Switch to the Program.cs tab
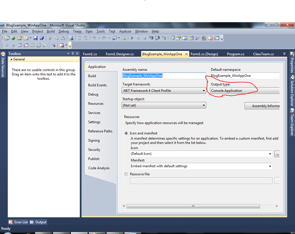 click(x=235, y=54)
